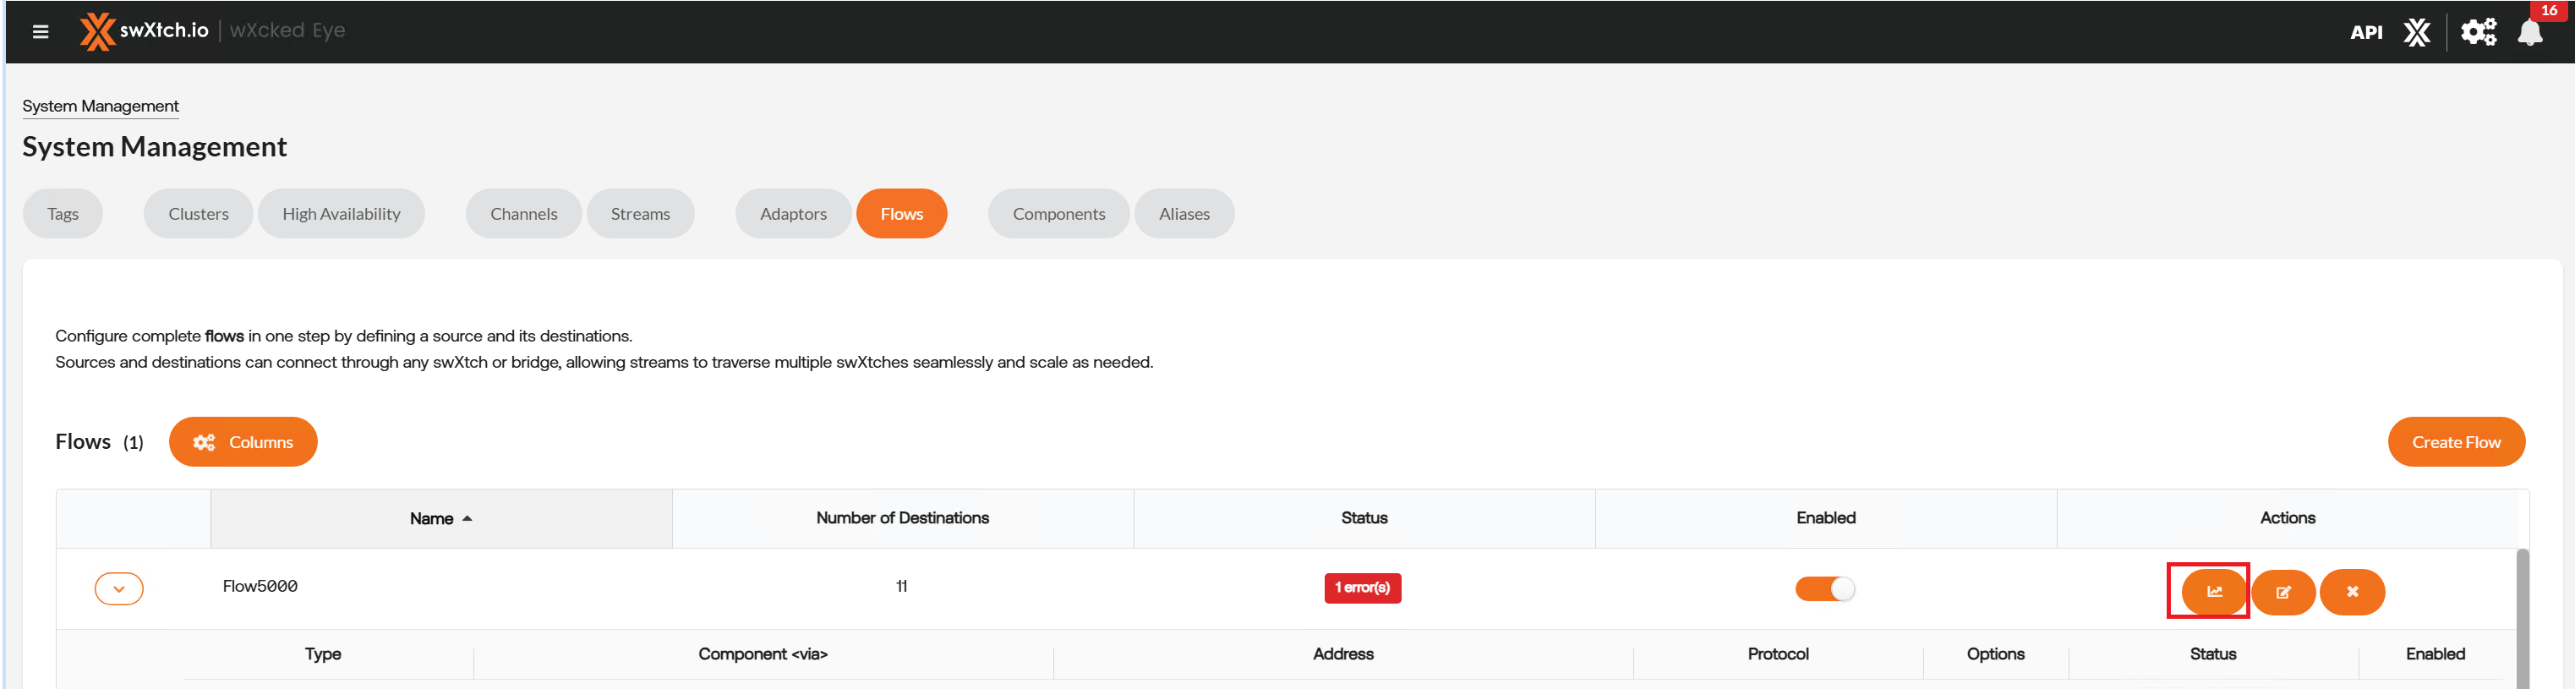The height and width of the screenshot is (689, 2575).
Task: Open notifications bell with 16 badge
Action: click(2530, 33)
